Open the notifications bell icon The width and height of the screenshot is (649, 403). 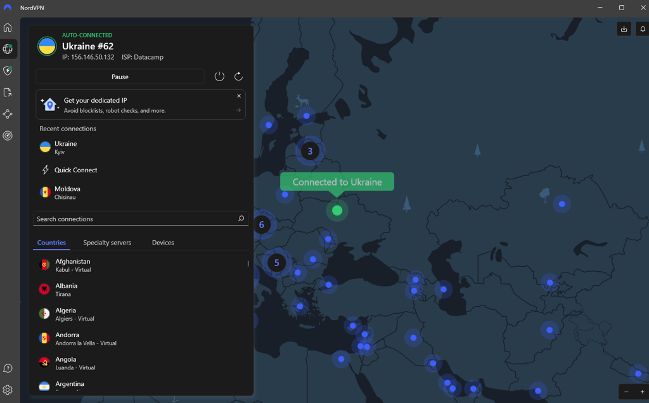point(643,29)
